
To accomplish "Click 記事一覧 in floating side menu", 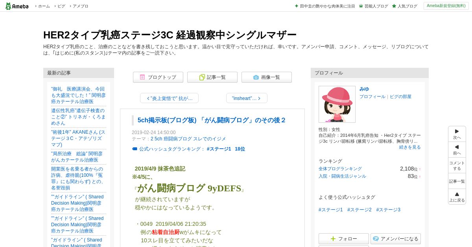I will coord(457,181).
